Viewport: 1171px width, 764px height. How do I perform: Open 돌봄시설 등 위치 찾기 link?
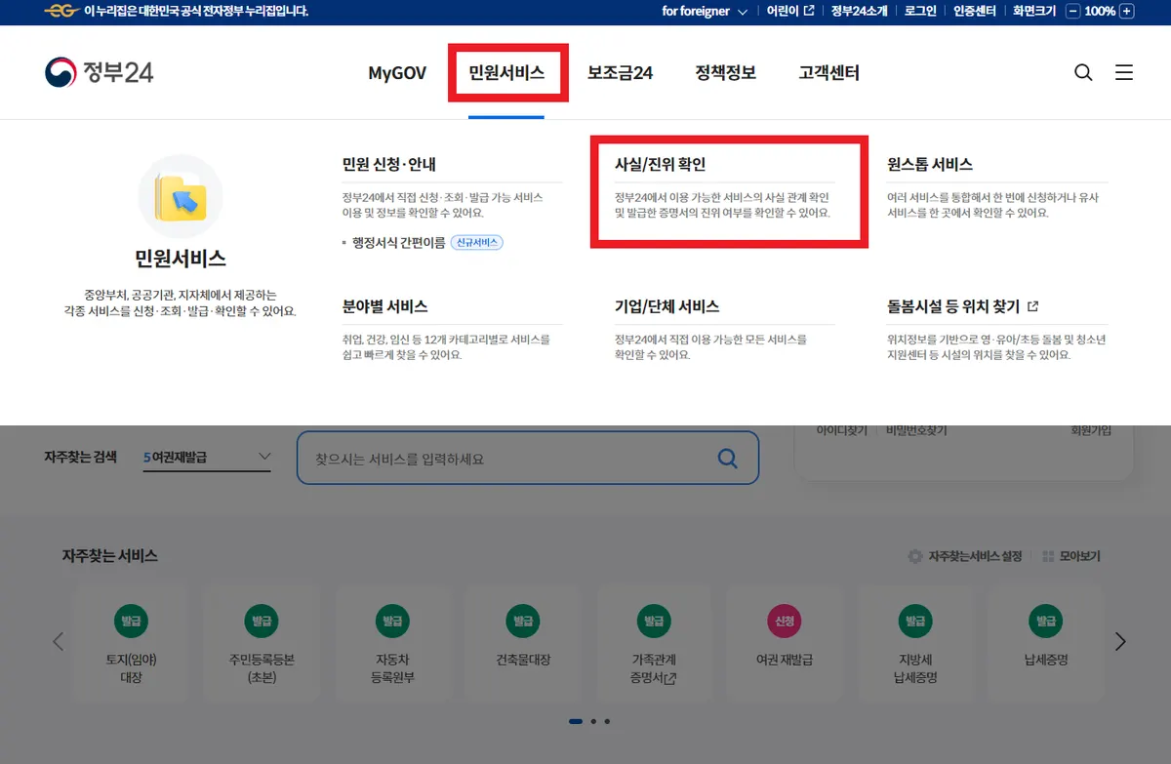point(962,306)
